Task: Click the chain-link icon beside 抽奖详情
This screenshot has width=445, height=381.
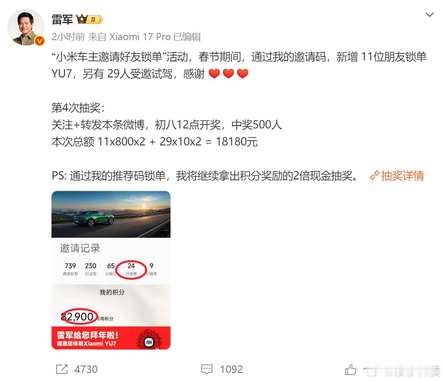Action: pos(375,176)
